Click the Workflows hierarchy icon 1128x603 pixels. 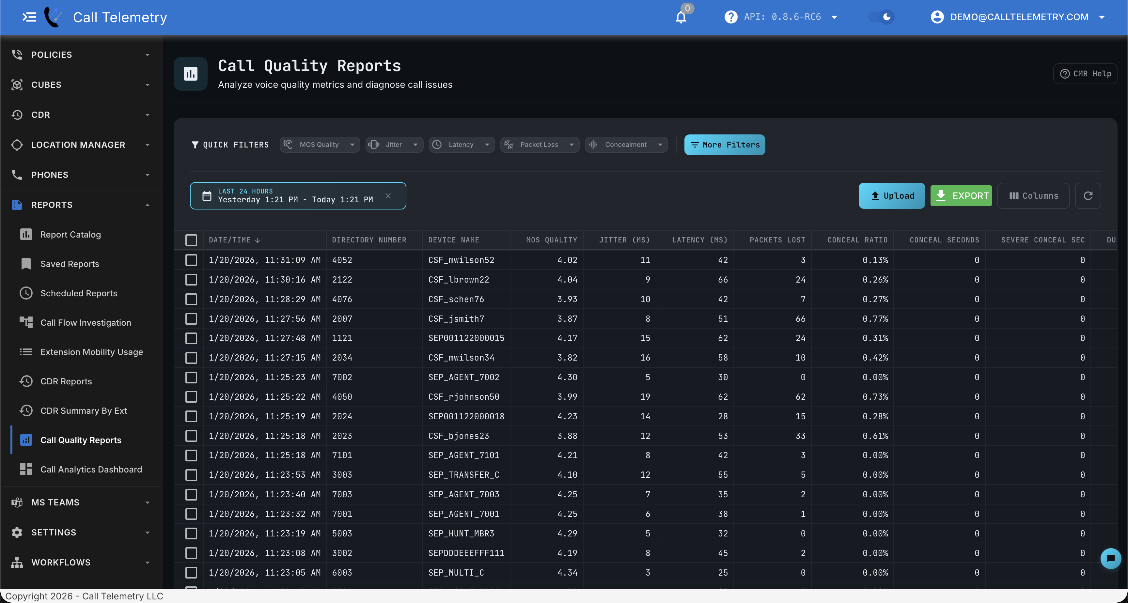tap(17, 562)
